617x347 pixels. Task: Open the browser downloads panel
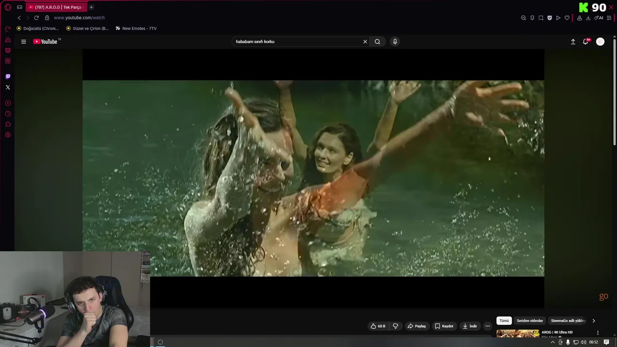tap(588, 18)
